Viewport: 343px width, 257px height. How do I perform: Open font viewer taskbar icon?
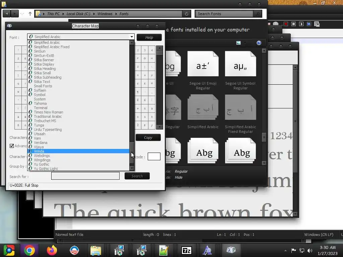(207, 250)
